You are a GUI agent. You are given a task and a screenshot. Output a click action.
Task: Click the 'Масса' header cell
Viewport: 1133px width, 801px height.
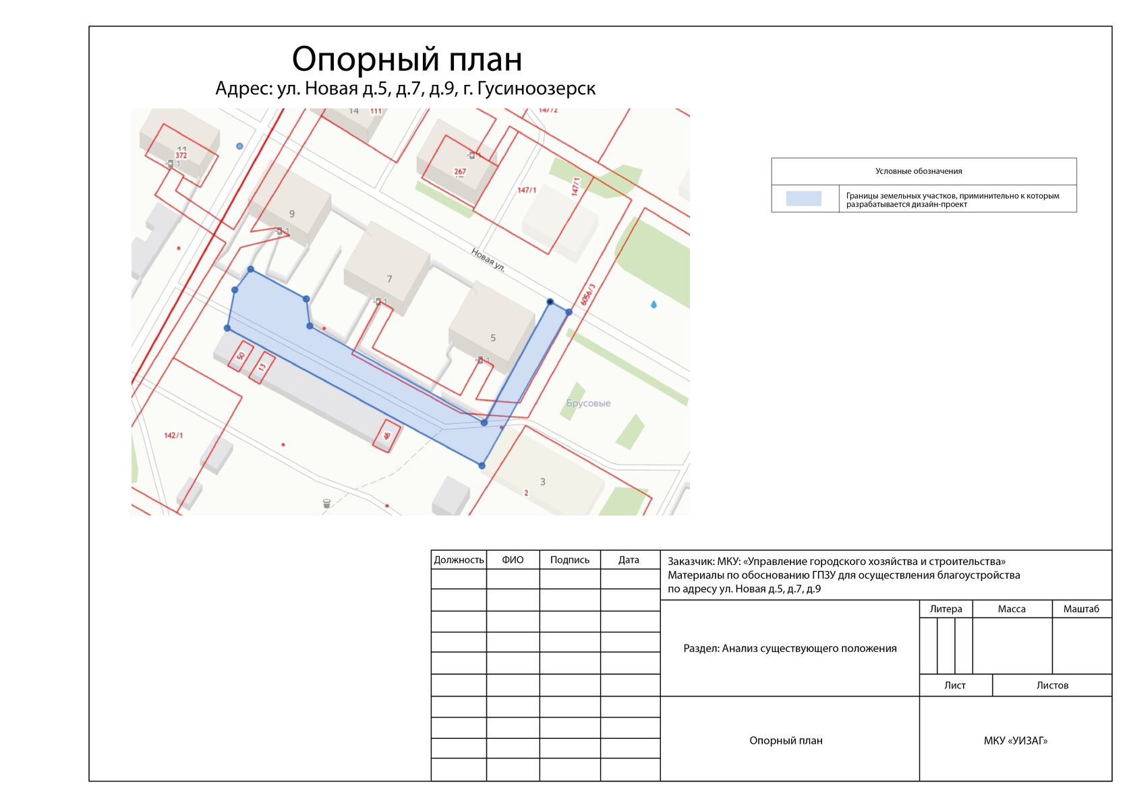pyautogui.click(x=1012, y=609)
